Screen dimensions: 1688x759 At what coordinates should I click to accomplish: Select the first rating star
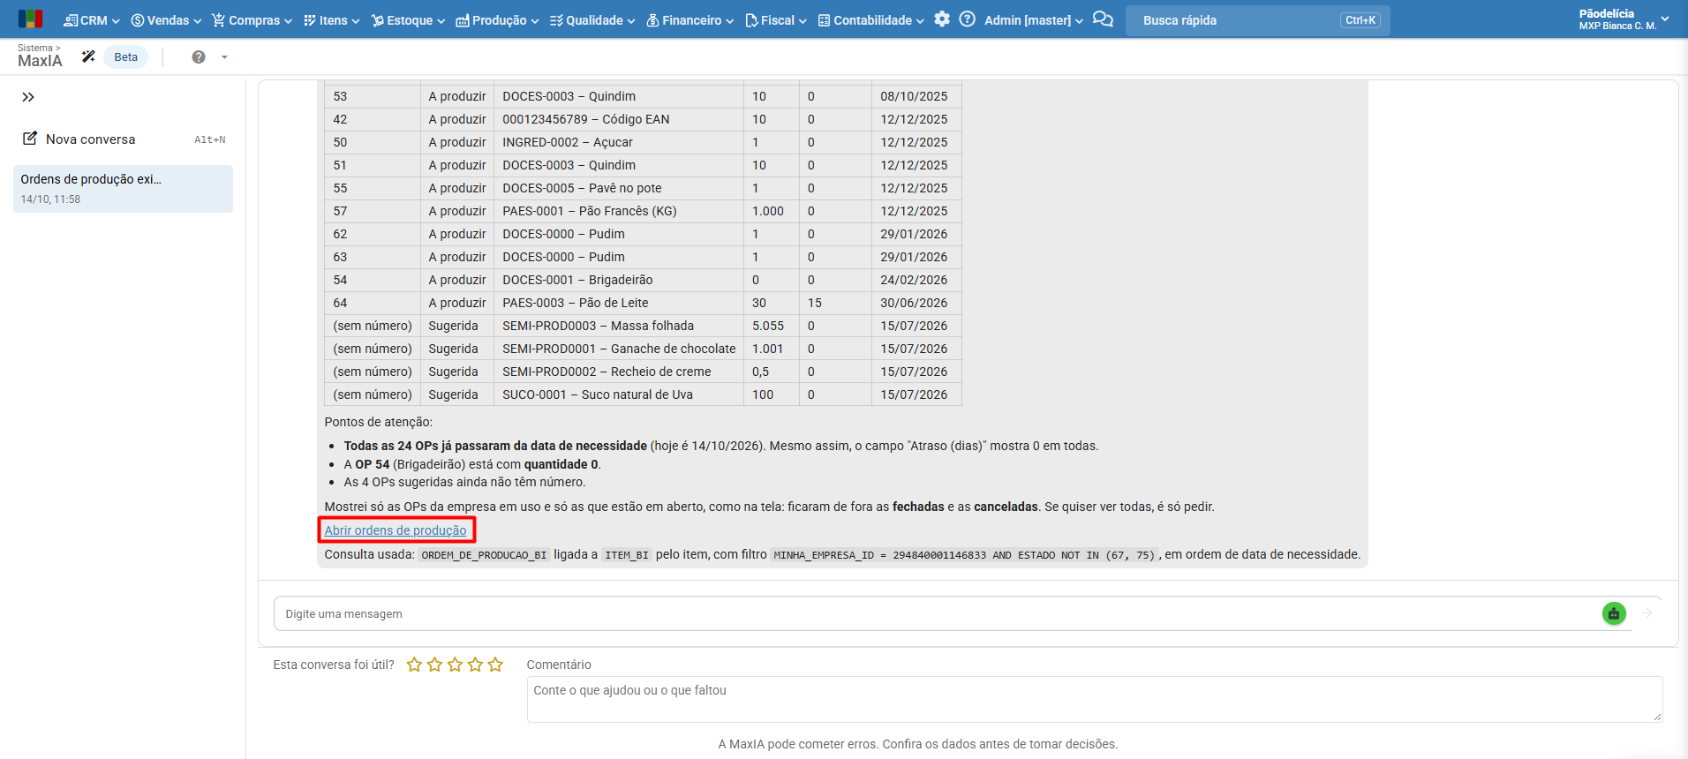[414, 665]
